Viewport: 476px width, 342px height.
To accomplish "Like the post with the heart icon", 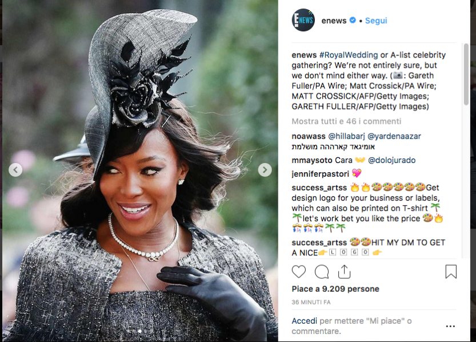I will click(299, 272).
